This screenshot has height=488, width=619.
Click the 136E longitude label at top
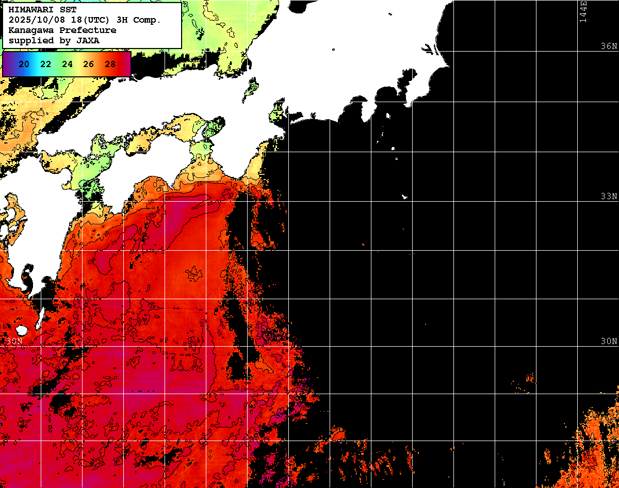click(x=253, y=10)
